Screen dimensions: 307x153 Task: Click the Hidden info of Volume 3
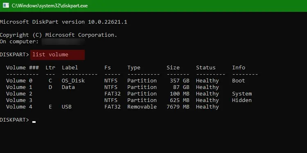(x=242, y=100)
